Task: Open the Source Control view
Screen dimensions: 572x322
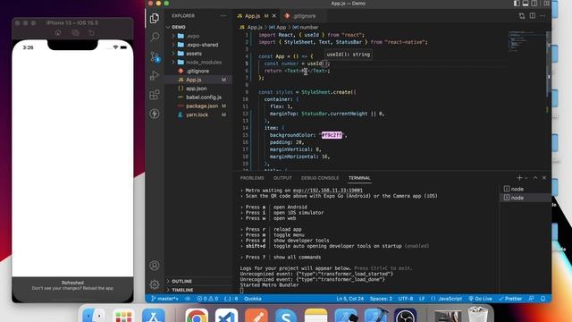Action: [155, 56]
